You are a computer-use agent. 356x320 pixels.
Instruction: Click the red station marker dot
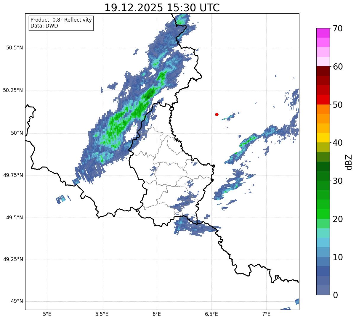click(x=217, y=114)
